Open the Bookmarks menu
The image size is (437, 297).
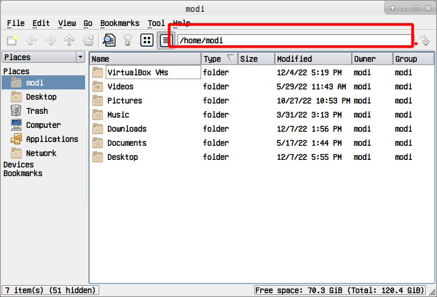click(x=120, y=23)
